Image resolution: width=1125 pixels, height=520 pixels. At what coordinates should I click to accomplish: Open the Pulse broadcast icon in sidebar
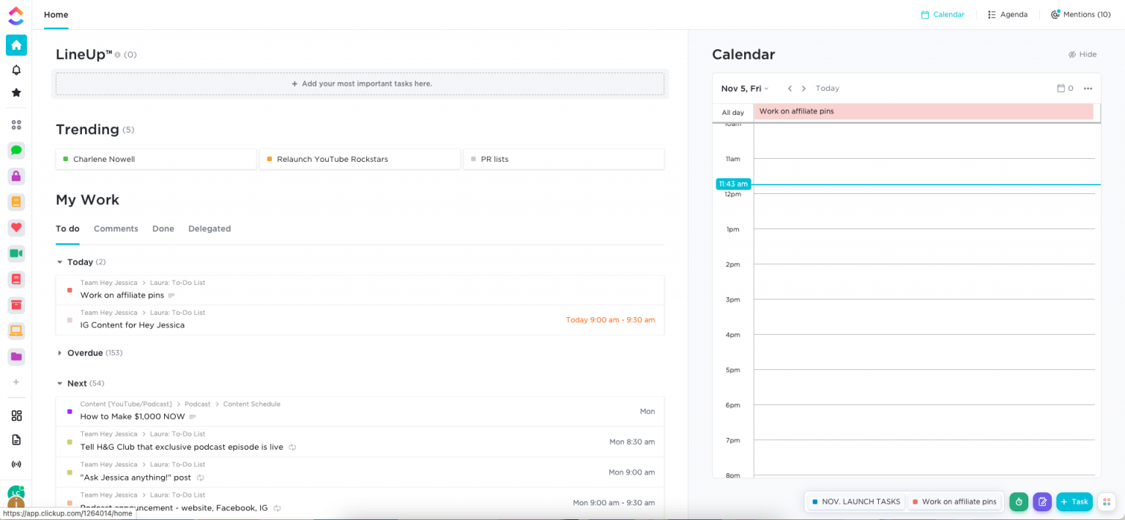pos(16,464)
